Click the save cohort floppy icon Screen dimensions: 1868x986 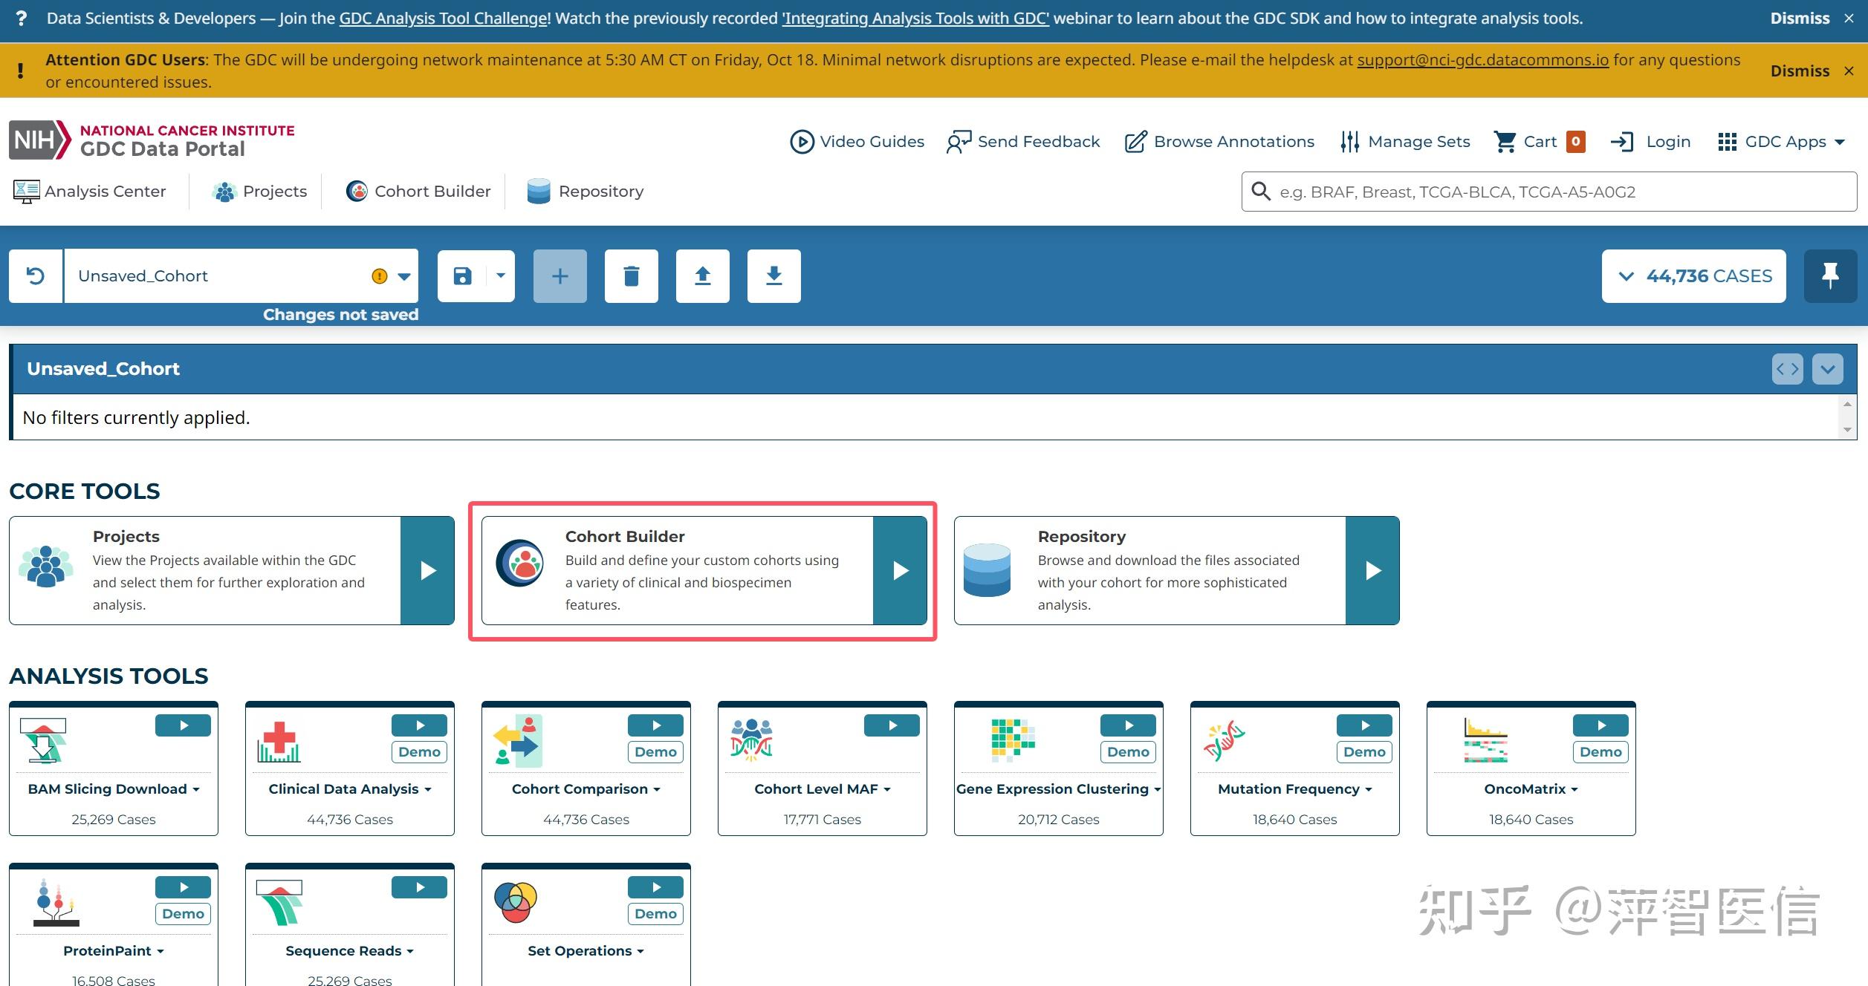click(x=462, y=276)
